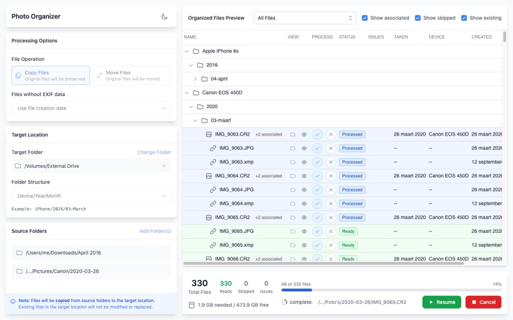The width and height of the screenshot is (513, 320).
Task: Click the link icon beside IMG_9063.JPG
Action: click(213, 148)
